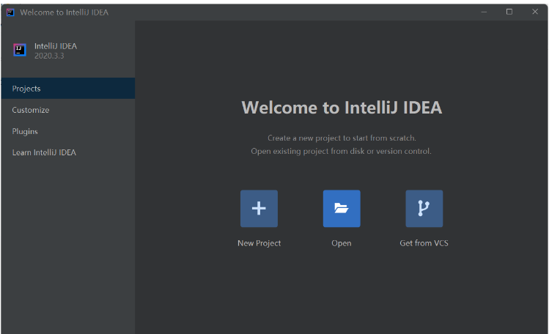Click the IntelliJ icon in title bar
Image resolution: width=549 pixels, height=334 pixels.
pyautogui.click(x=10, y=12)
